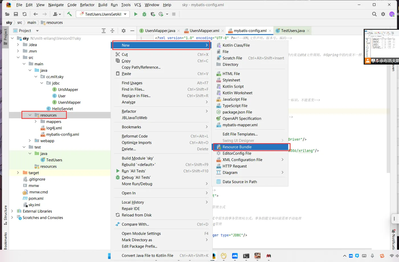
Task: Switch to the UsersMapper.java tab
Action: coord(160,31)
